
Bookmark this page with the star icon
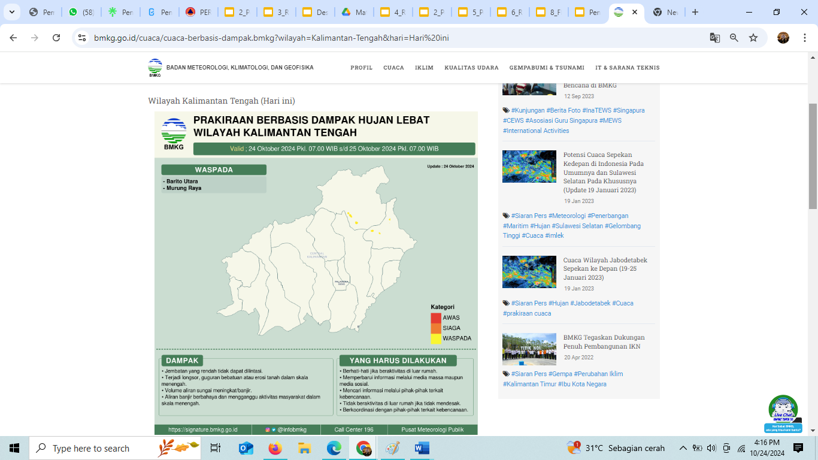(753, 38)
